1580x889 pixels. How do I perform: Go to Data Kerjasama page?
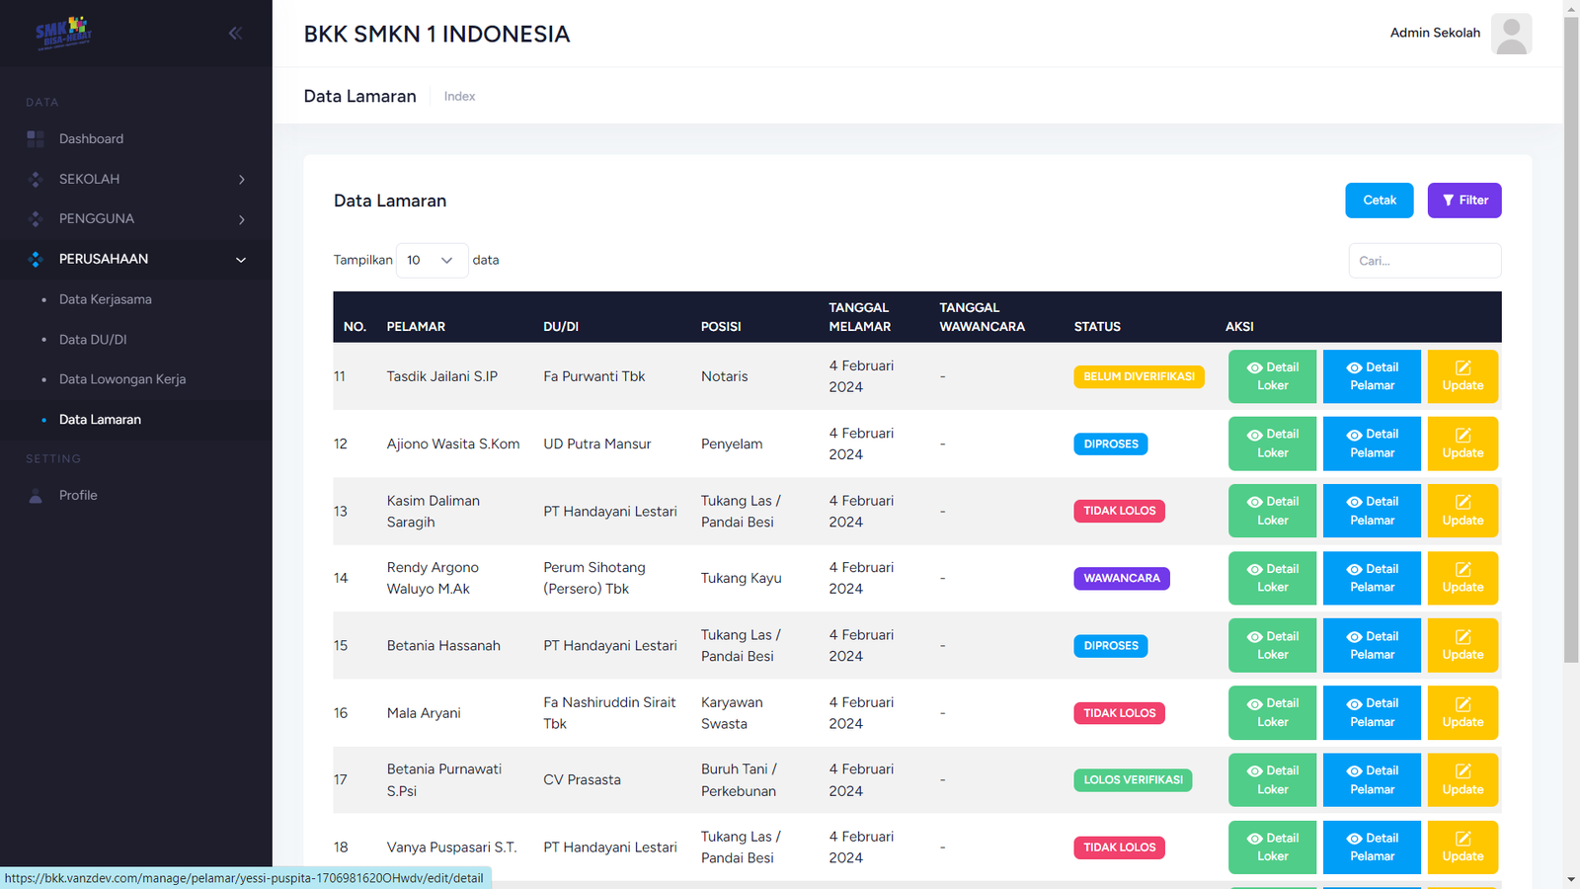tap(105, 299)
